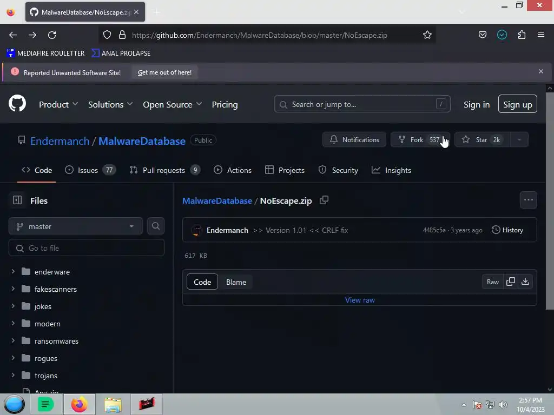Switch to the Code tab
Screen dimensions: 554x415
[x=37, y=170]
